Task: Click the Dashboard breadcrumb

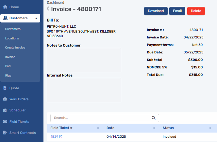Action: tap(55, 2)
